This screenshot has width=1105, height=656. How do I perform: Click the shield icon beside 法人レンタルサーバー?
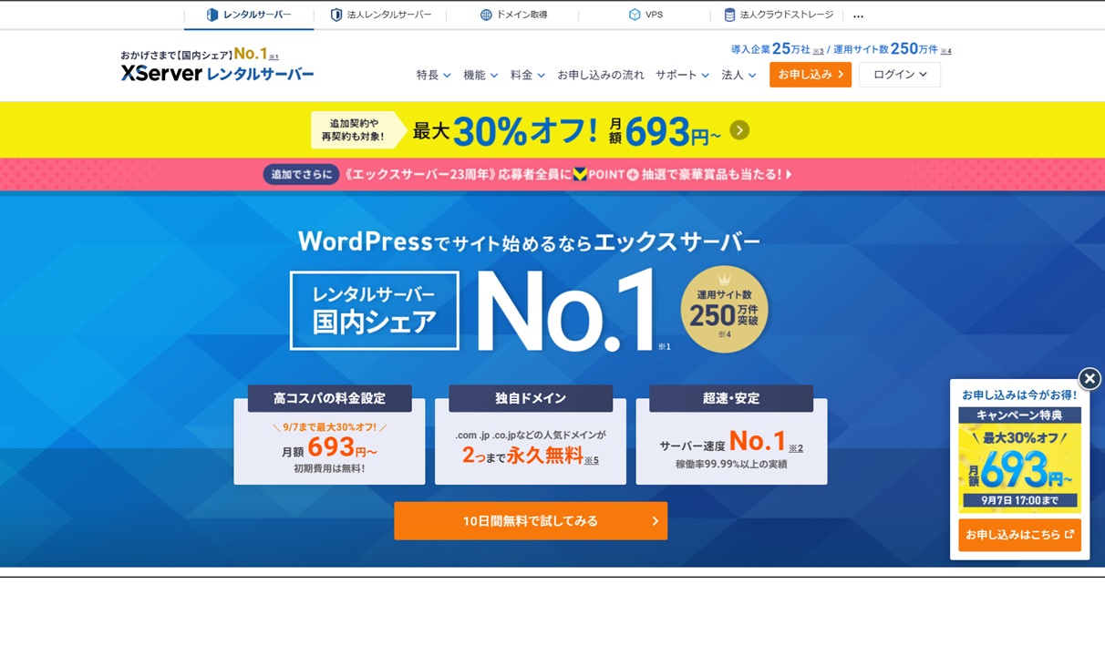(336, 15)
